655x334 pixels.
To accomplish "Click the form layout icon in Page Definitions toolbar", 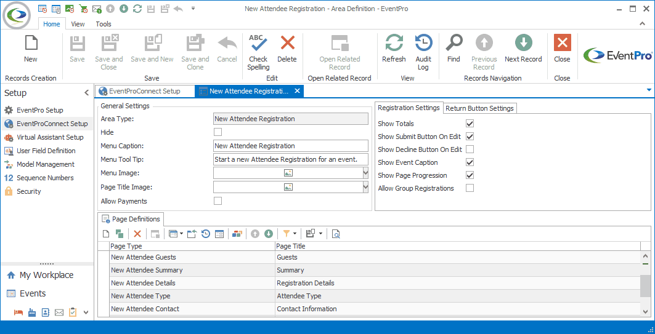I will point(219,234).
